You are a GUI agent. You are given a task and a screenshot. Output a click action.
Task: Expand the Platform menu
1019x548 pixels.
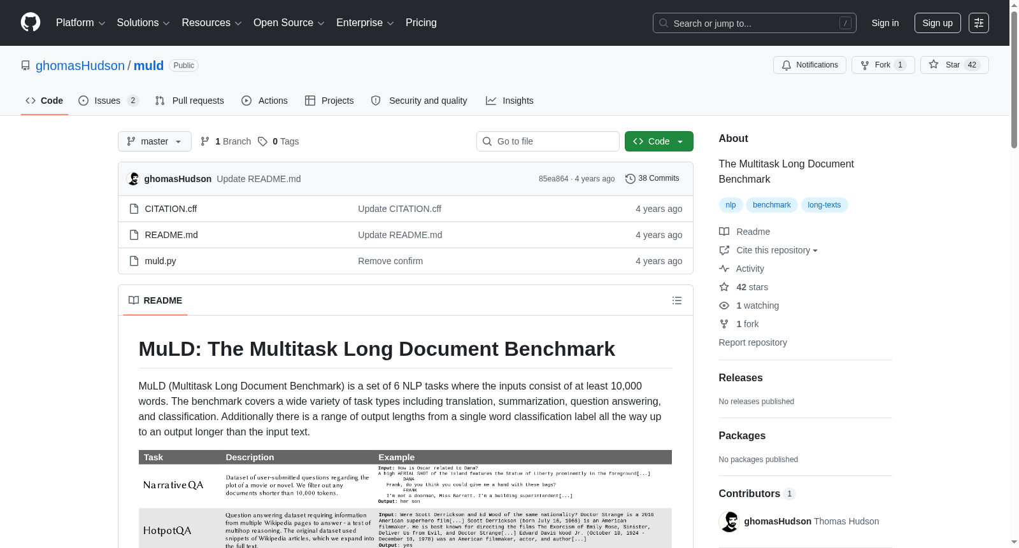[80, 23]
